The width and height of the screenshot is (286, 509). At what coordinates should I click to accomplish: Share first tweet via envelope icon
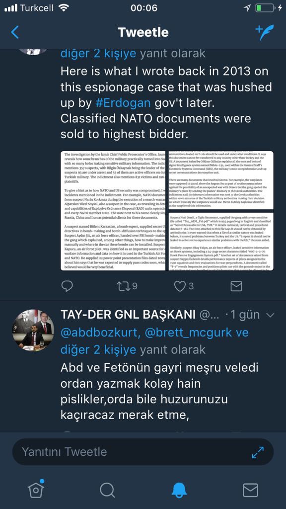[236, 286]
